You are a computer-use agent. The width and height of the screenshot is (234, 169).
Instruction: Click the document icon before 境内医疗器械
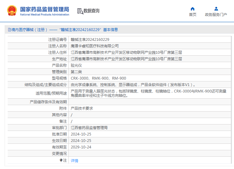coord(10,30)
